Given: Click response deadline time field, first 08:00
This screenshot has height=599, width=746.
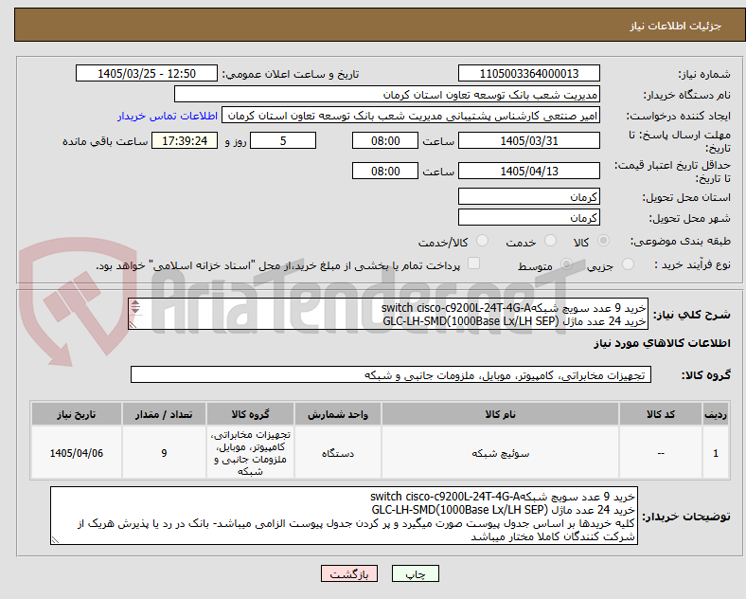Looking at the screenshot, I should click(385, 140).
